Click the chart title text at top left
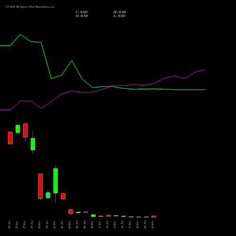The height and width of the screenshot is (236, 236). pyautogui.click(x=30, y=7)
